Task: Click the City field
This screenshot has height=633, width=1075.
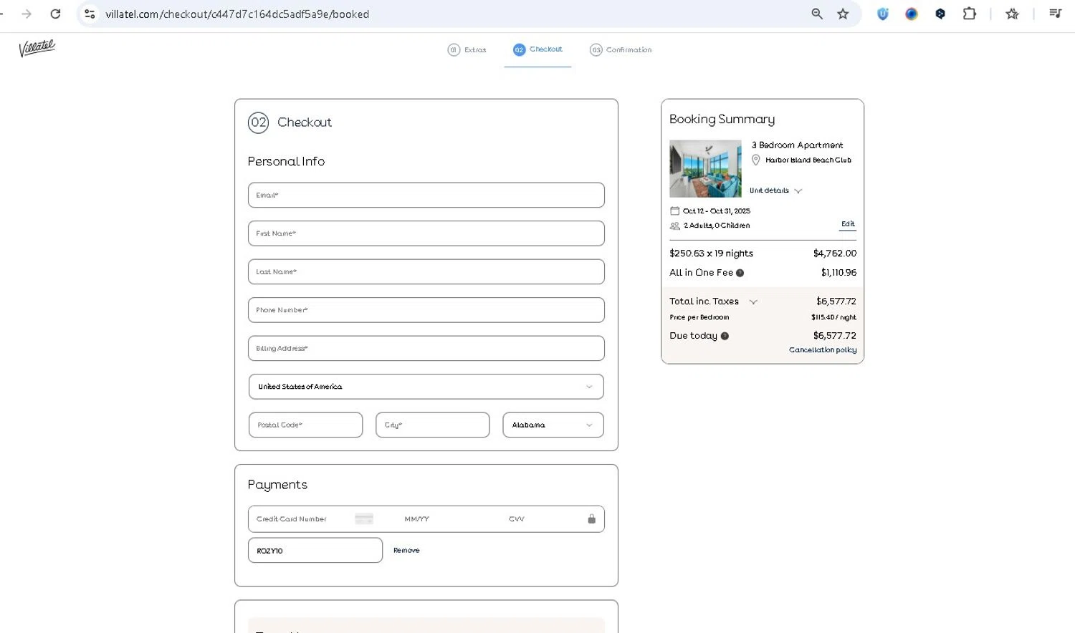Action: tap(433, 425)
